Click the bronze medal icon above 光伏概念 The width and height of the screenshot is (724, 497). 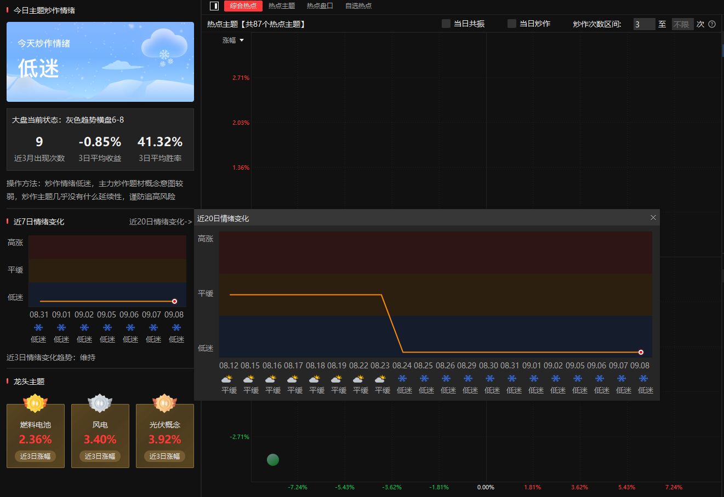(x=165, y=403)
